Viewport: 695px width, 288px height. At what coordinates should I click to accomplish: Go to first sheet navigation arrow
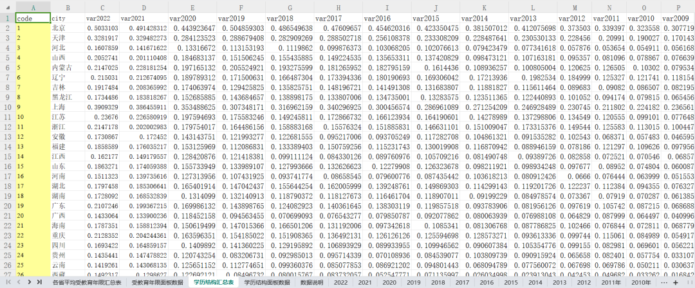click(x=8, y=282)
